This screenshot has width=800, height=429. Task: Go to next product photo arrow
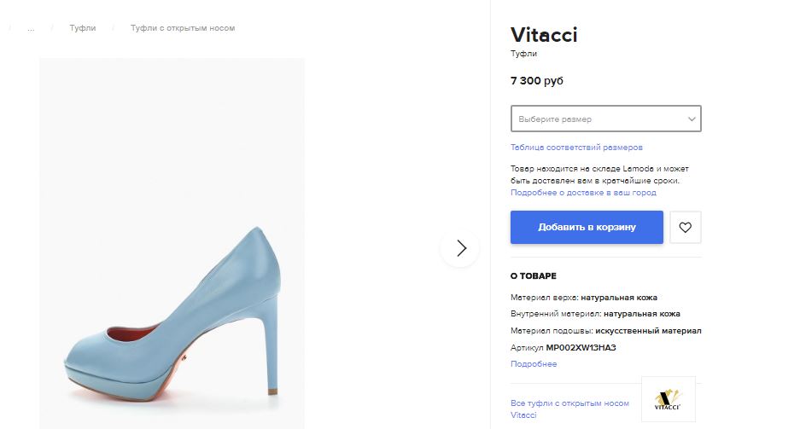click(x=461, y=248)
